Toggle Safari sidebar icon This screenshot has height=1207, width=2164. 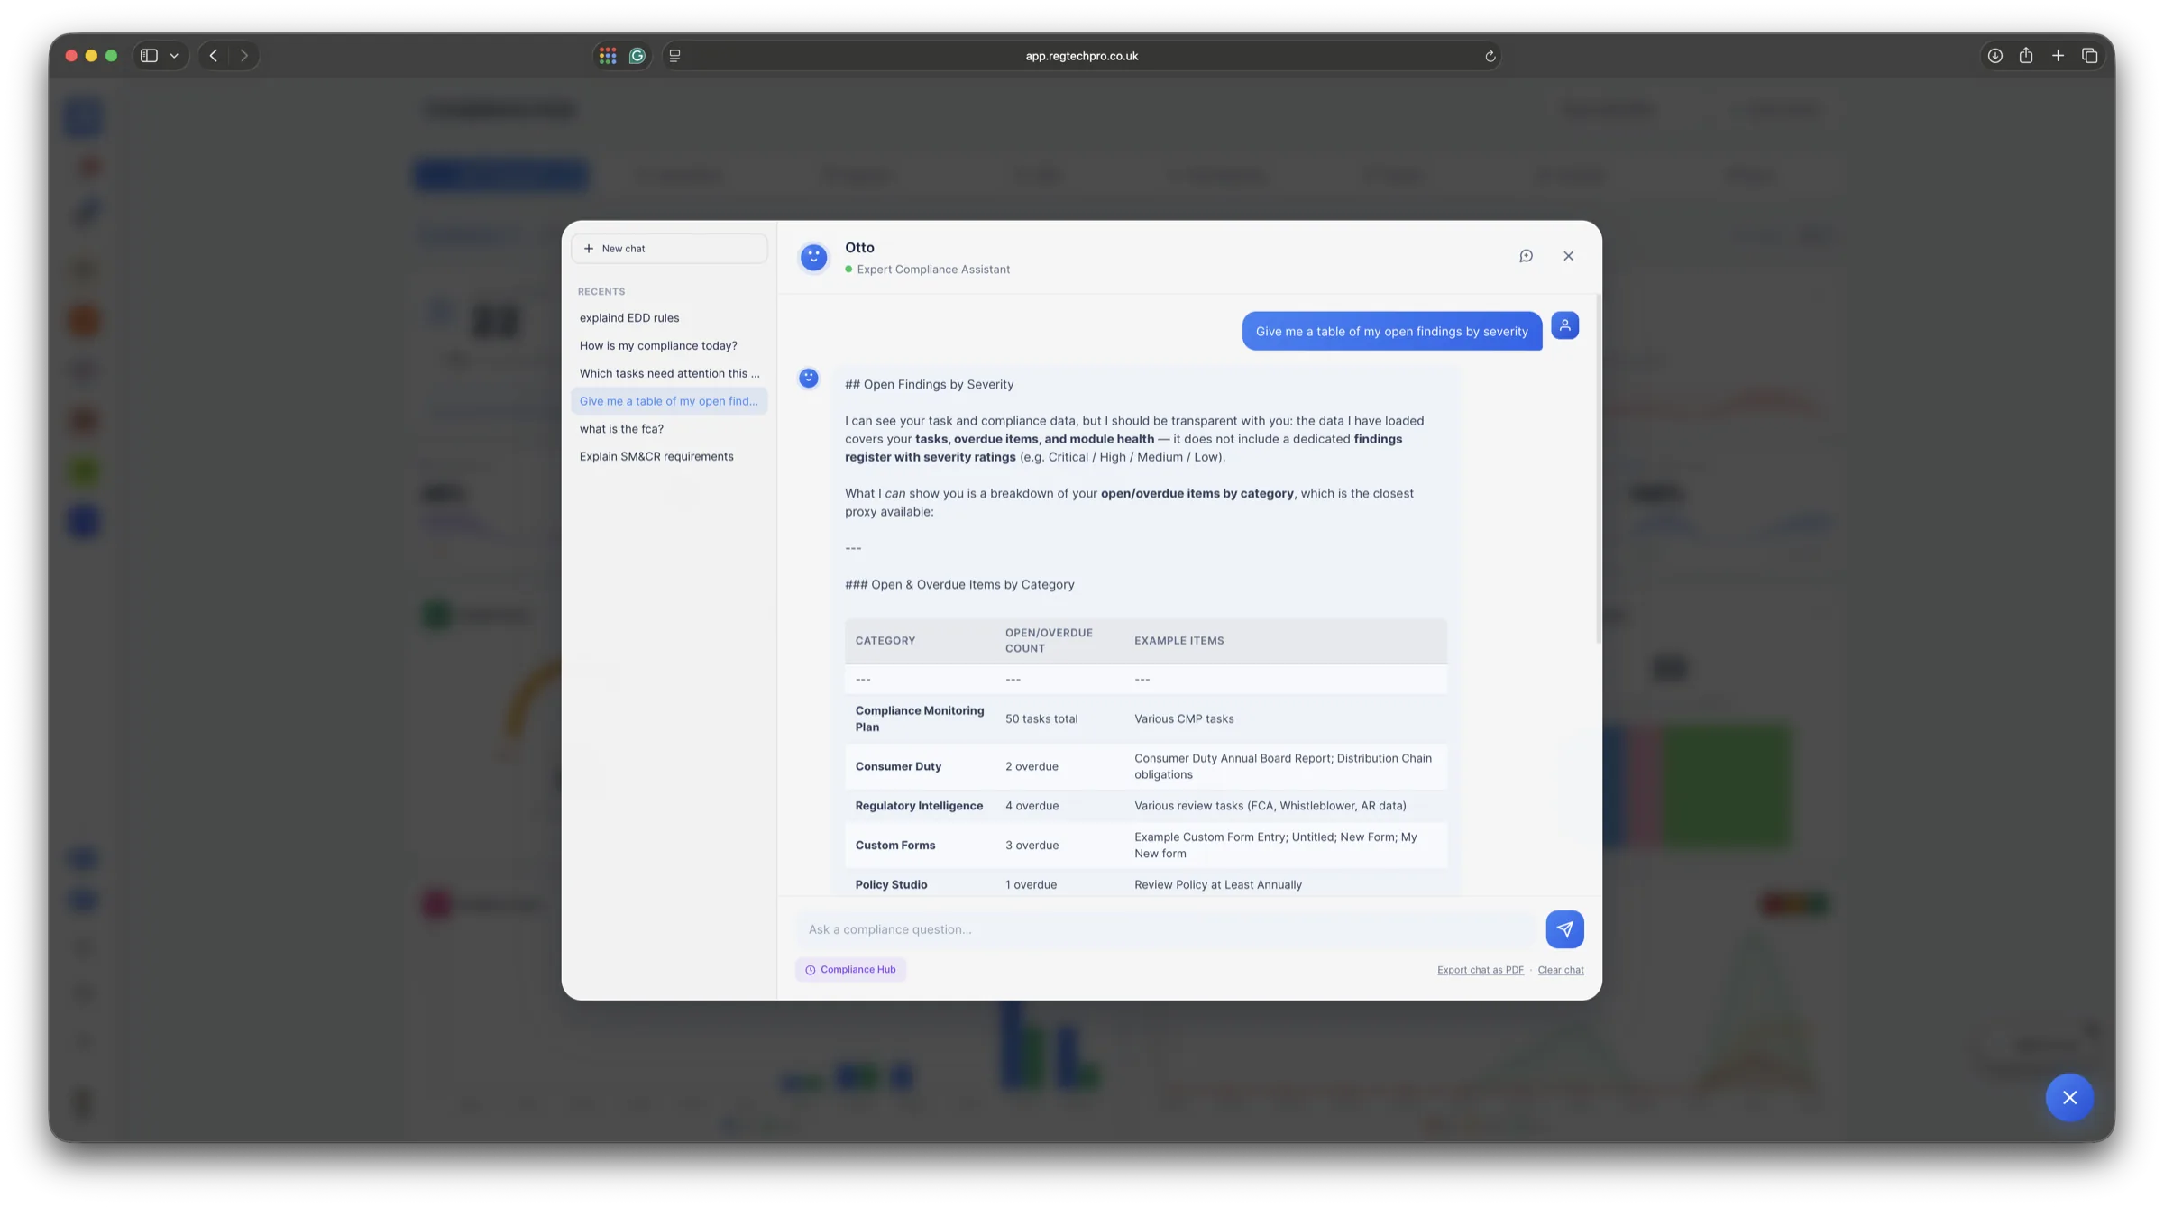149,56
